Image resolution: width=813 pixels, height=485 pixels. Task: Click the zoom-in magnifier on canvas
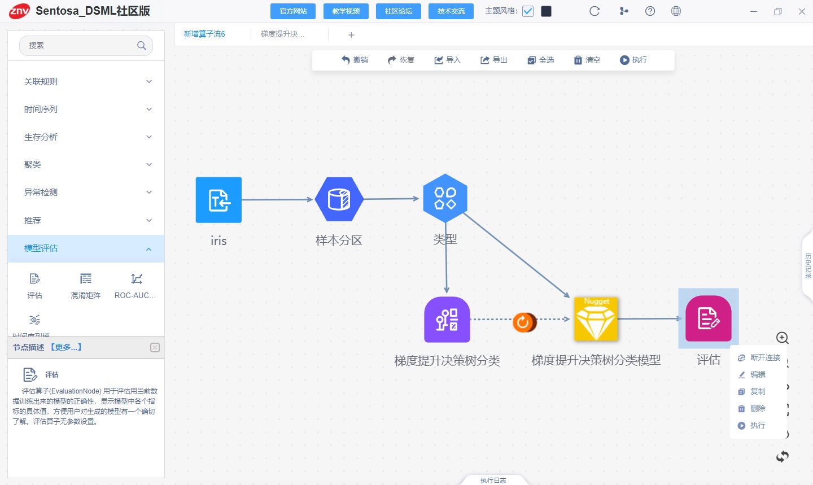(783, 338)
